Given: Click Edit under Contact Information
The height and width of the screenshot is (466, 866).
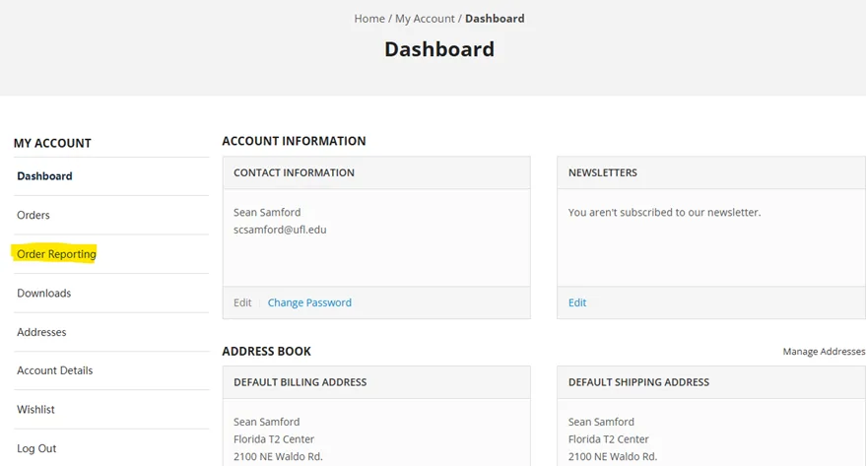Looking at the screenshot, I should click(x=242, y=302).
